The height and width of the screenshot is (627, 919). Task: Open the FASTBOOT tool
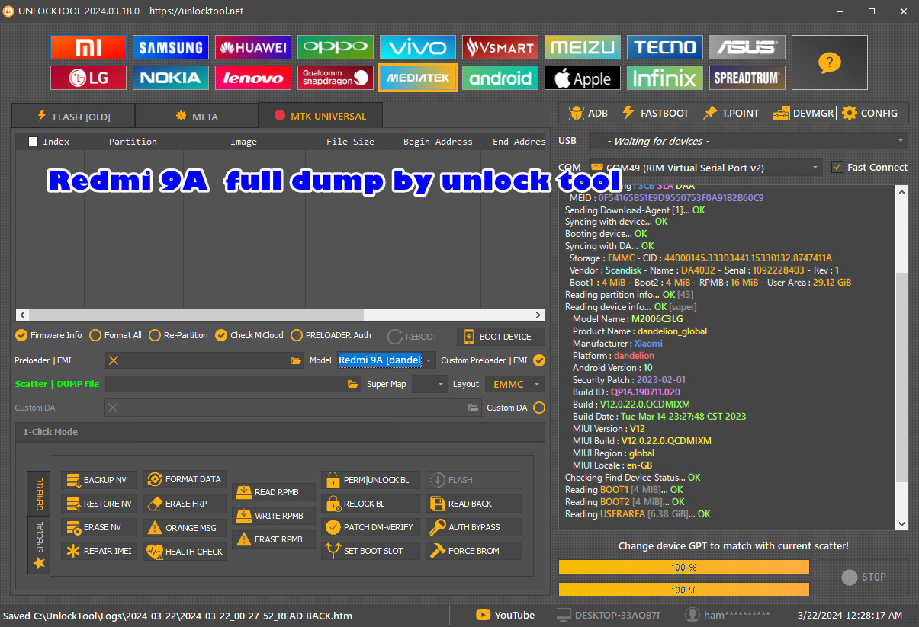(655, 113)
